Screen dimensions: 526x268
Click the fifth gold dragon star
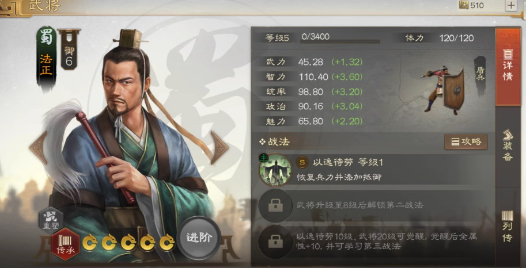[167, 243]
